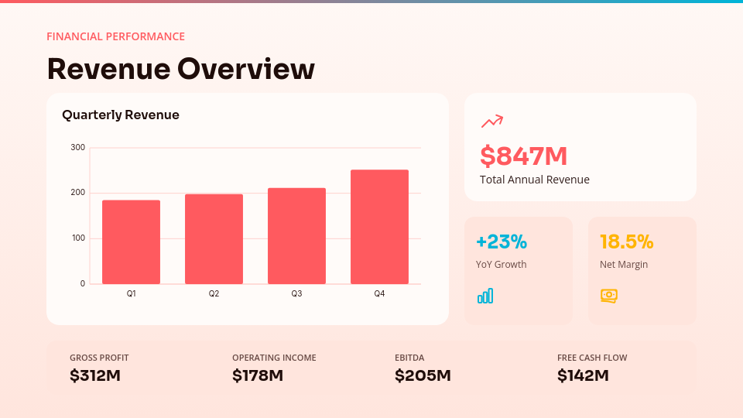The height and width of the screenshot is (418, 743).
Task: Click the Revenue Overview title
Action: (x=180, y=69)
